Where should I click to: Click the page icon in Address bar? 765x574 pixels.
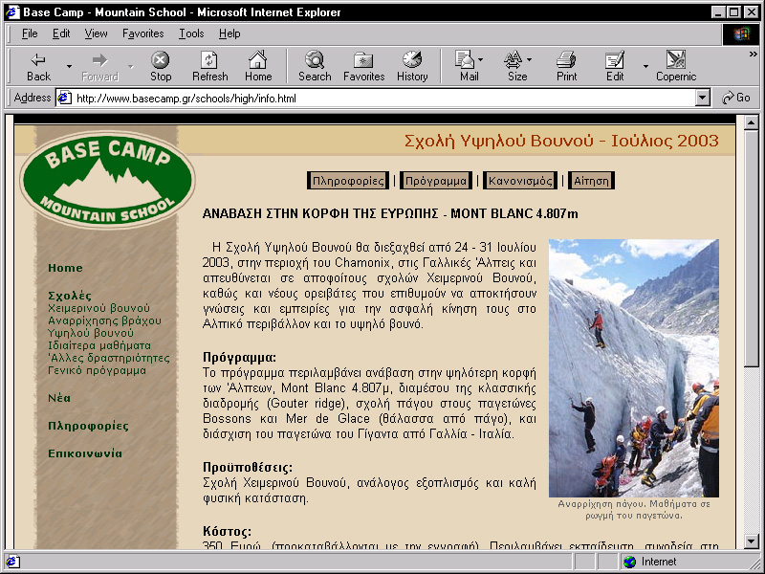click(x=64, y=99)
